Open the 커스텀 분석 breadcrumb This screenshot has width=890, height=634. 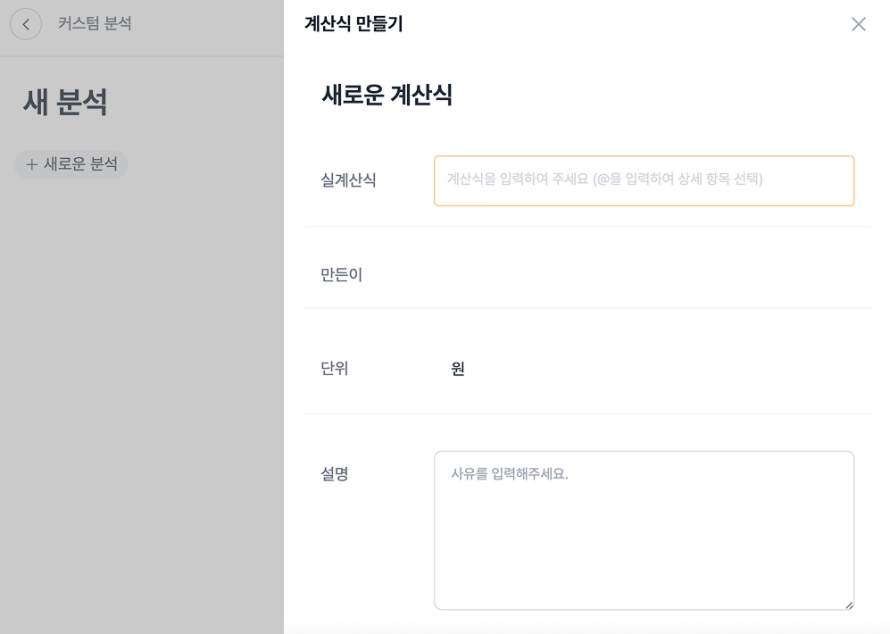tap(95, 24)
